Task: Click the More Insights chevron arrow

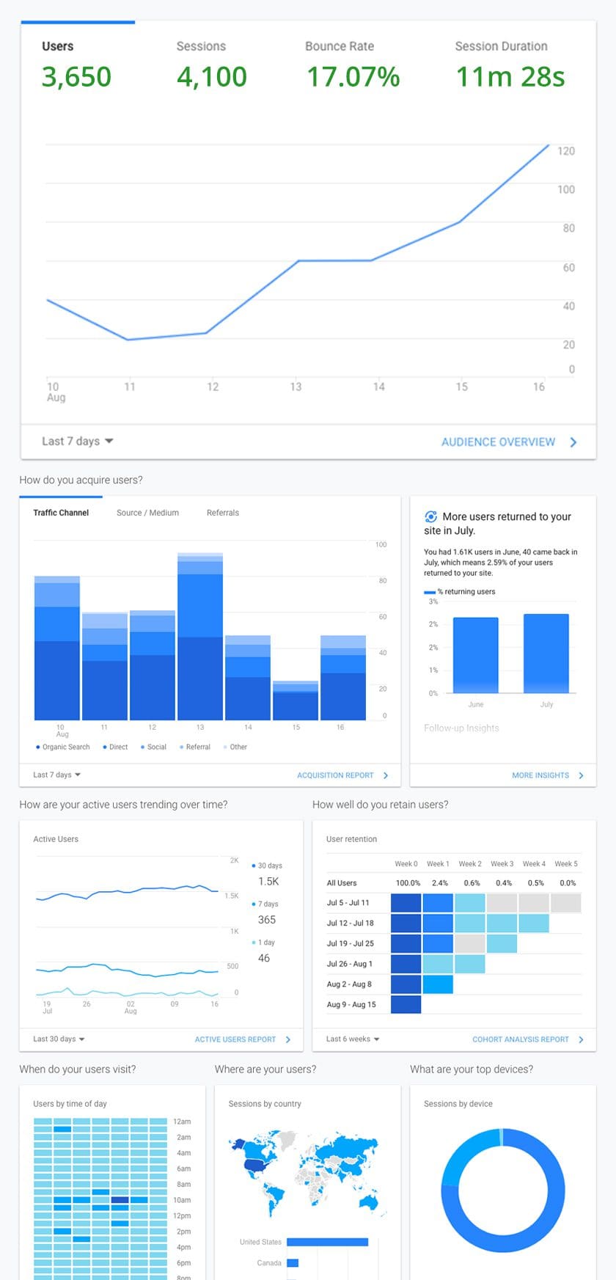Action: 581,775
